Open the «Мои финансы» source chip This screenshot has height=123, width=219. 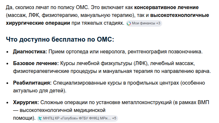pyautogui.click(x=144, y=23)
